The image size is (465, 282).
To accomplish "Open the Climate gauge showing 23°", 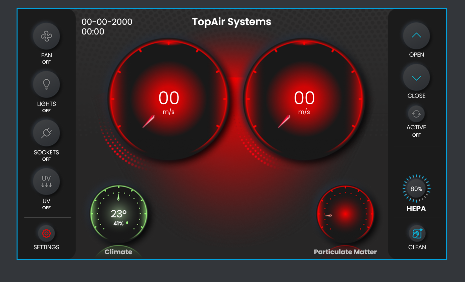I will click(118, 214).
